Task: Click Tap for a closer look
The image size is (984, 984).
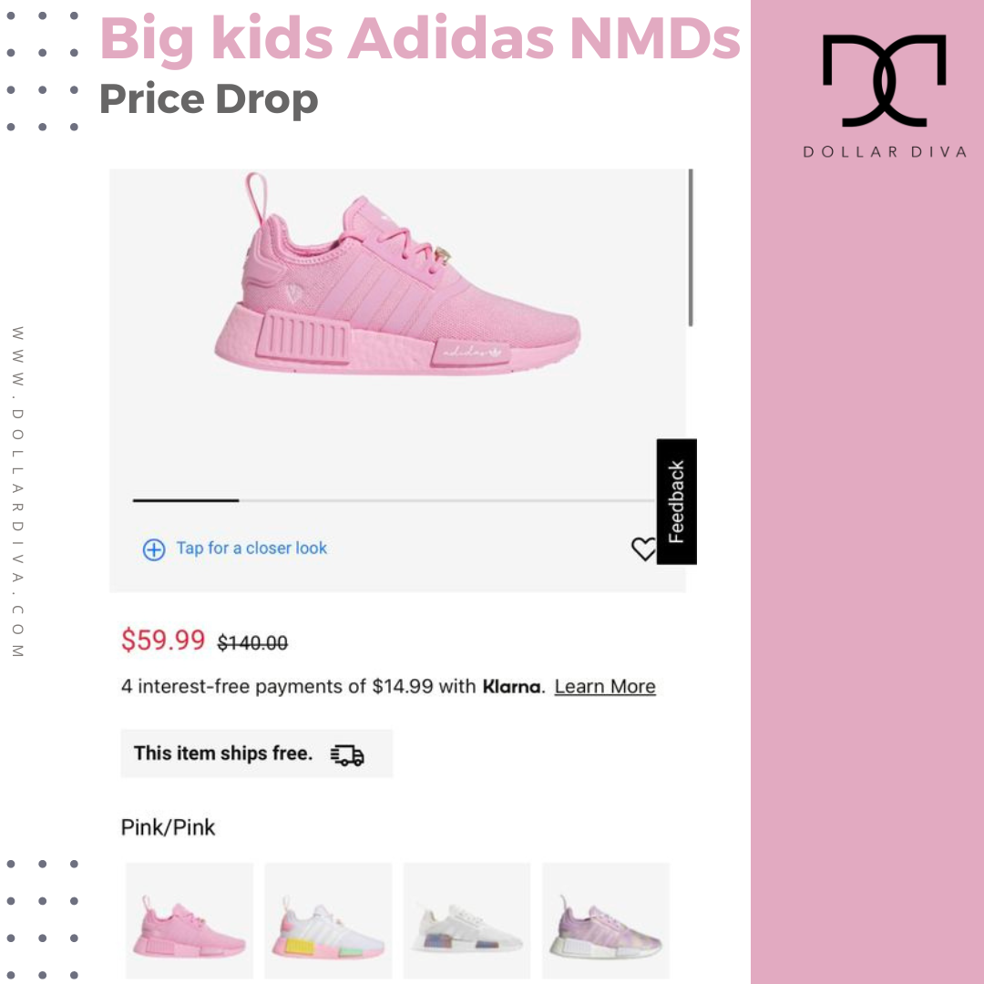Action: (251, 548)
